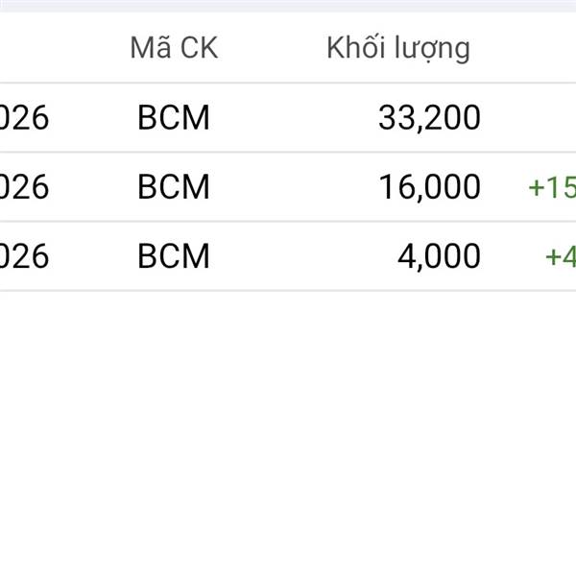Image resolution: width=576 pixels, height=576 pixels.
Task: Click the 33,200 volume cell
Action: pos(429,118)
